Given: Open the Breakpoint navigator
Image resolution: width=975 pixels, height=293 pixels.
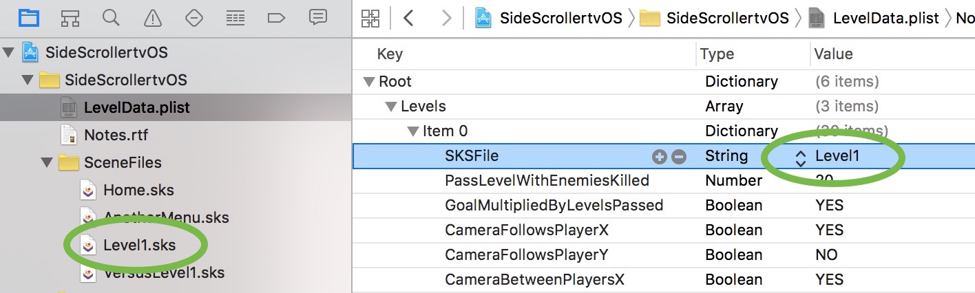Looking at the screenshot, I should pos(276,18).
